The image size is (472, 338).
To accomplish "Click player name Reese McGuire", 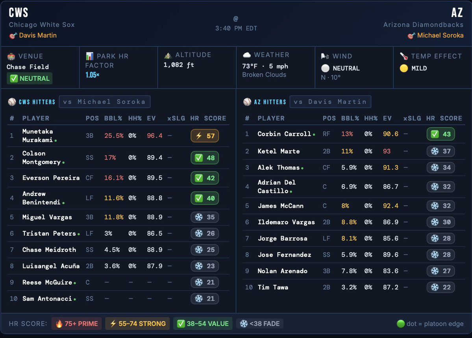I will [x=47, y=282].
